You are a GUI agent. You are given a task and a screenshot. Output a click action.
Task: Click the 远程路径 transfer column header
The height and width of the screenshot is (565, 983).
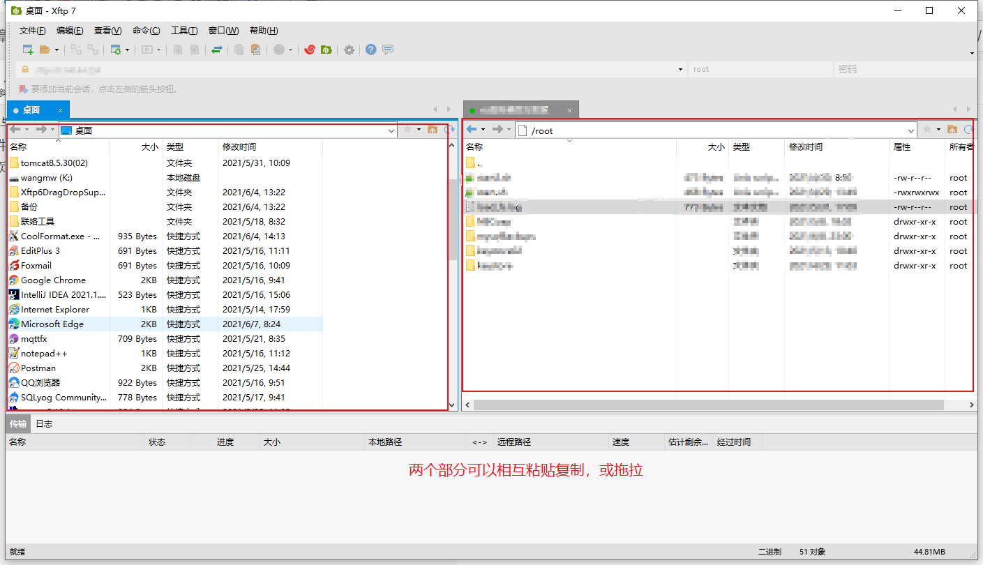[550, 442]
